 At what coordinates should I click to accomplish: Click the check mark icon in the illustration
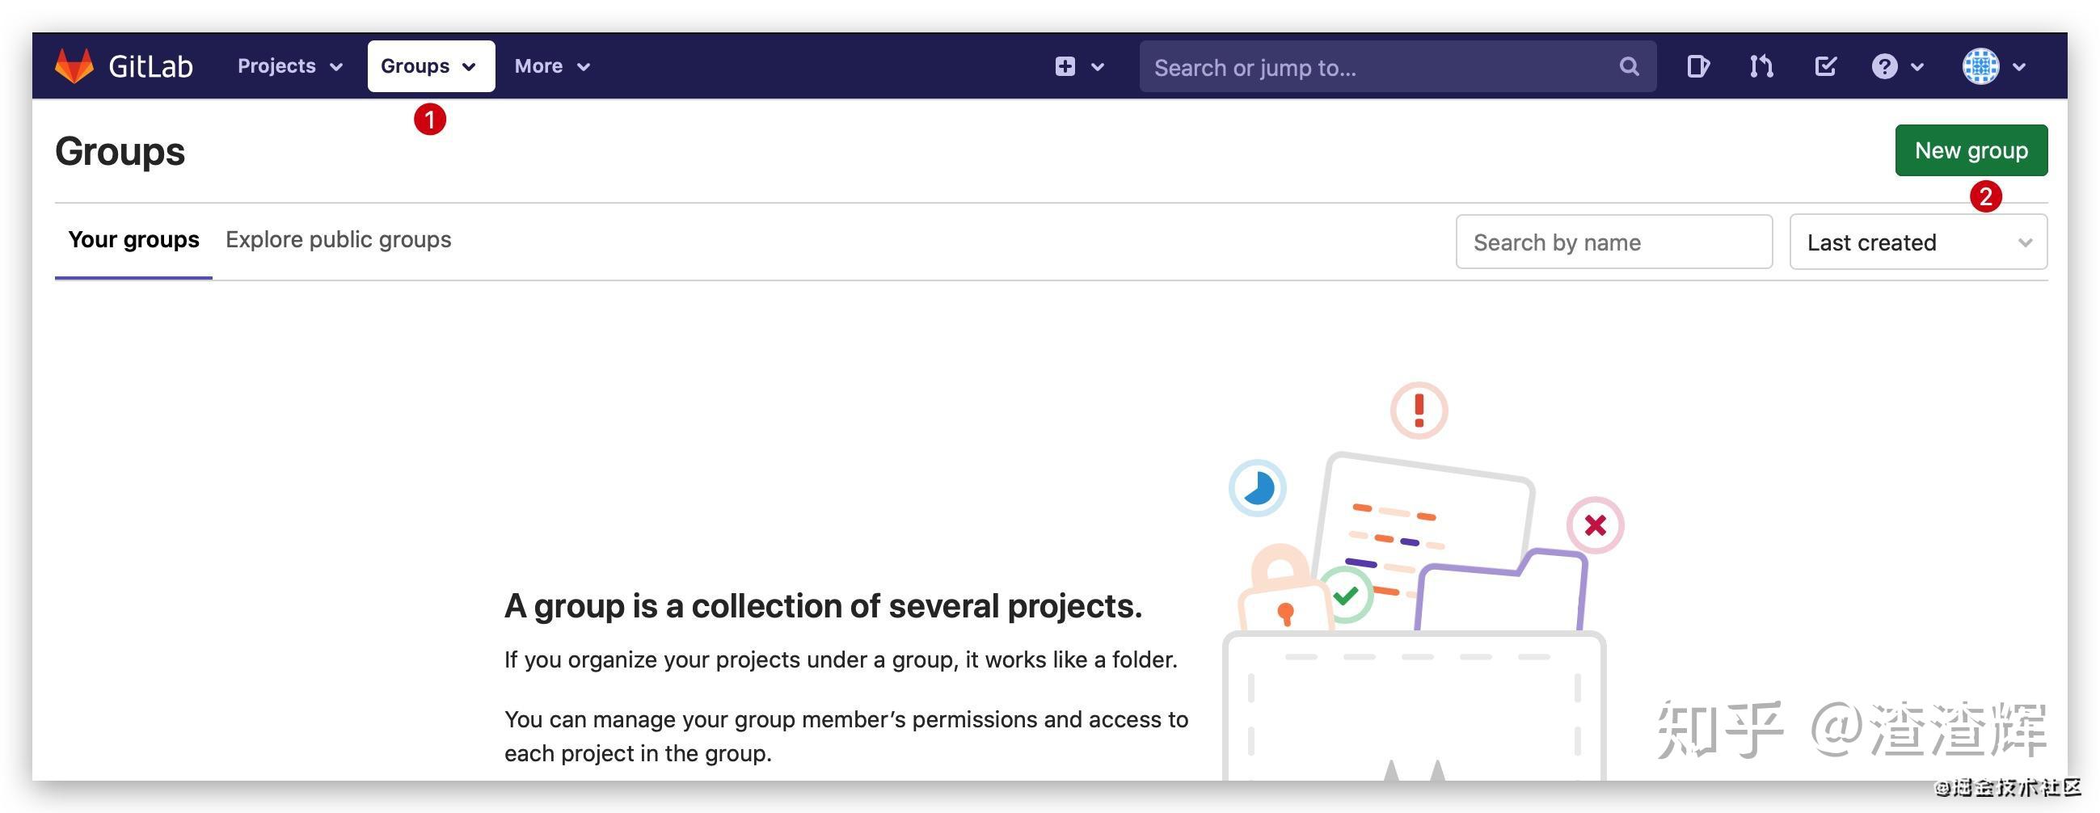(1349, 596)
